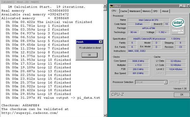Click the Core Speed value field

(138, 61)
